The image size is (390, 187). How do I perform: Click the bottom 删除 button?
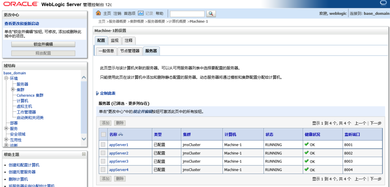point(120,179)
